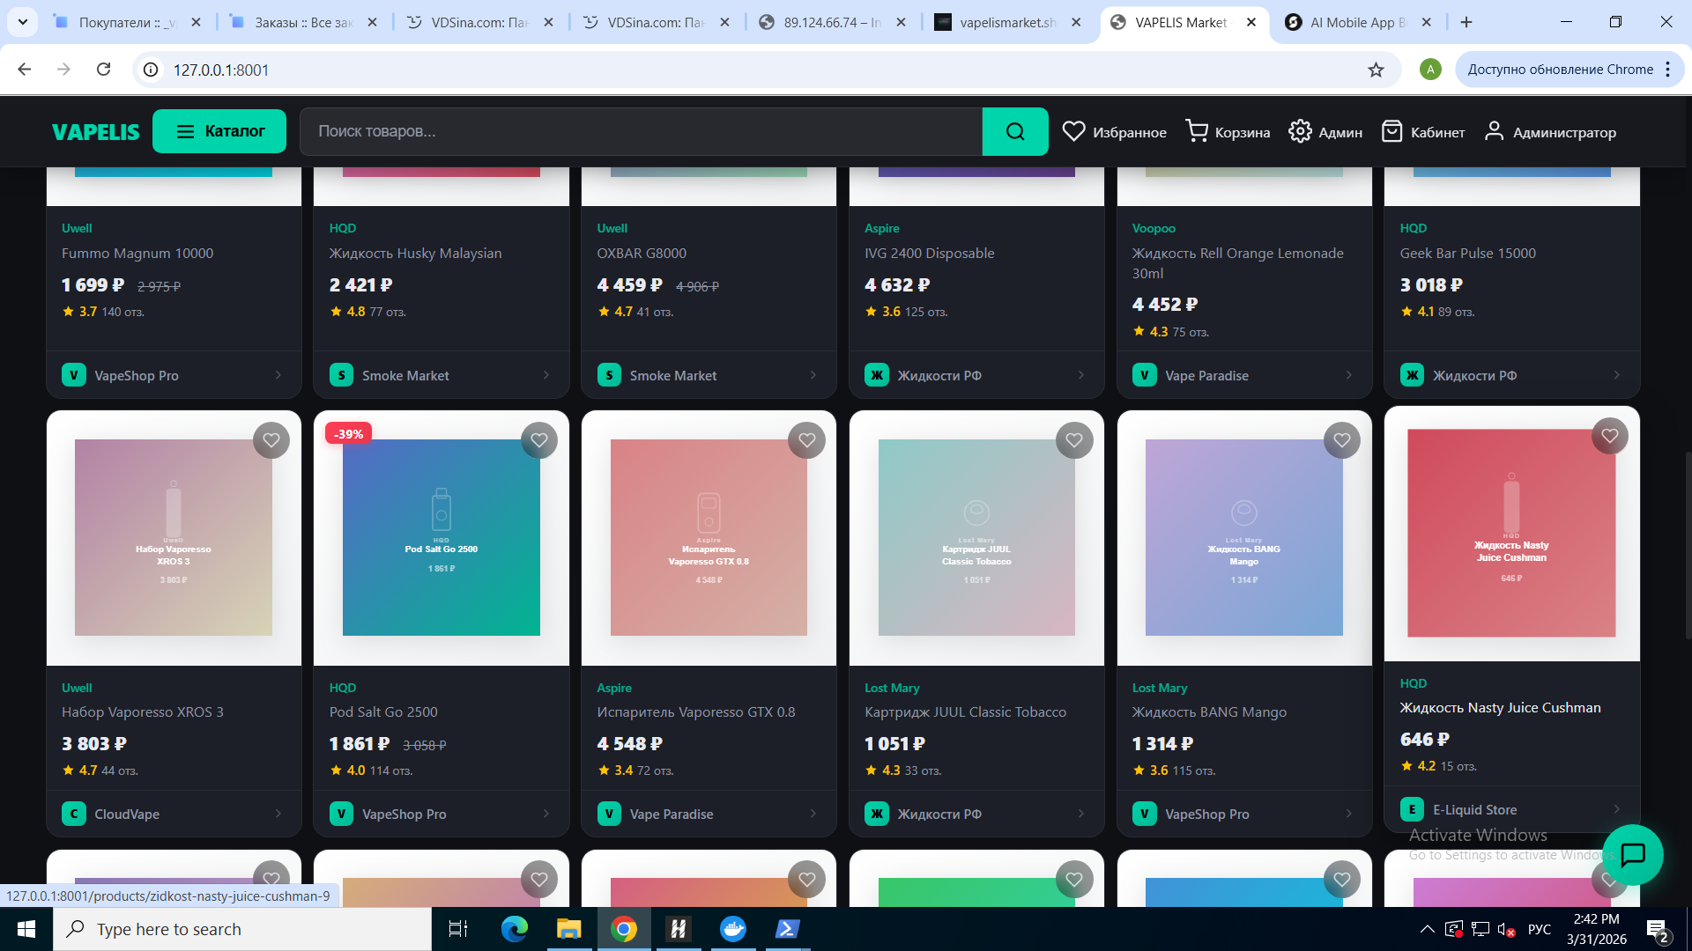This screenshot has height=951, width=1692.
Task: Open a new browser tab
Action: coord(1466,22)
